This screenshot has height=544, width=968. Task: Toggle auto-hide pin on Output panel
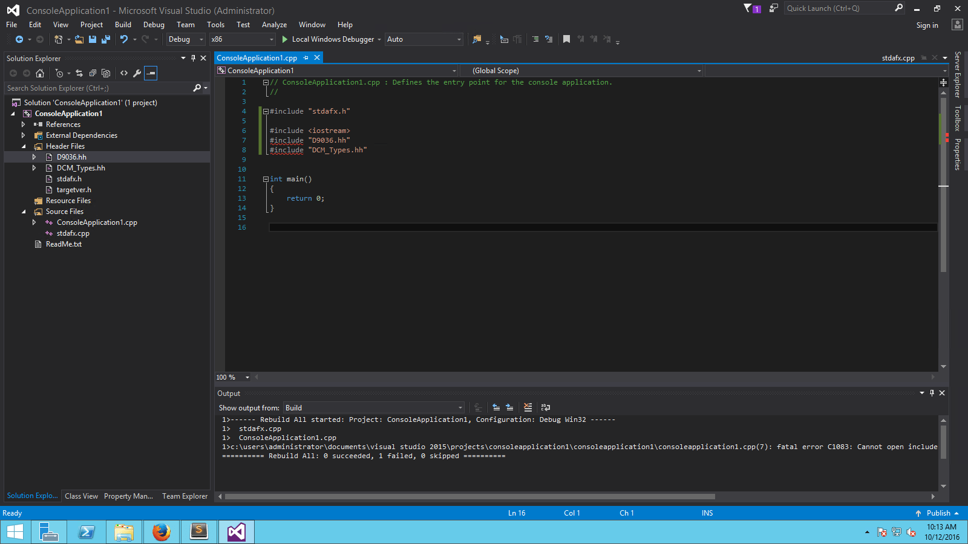(932, 393)
